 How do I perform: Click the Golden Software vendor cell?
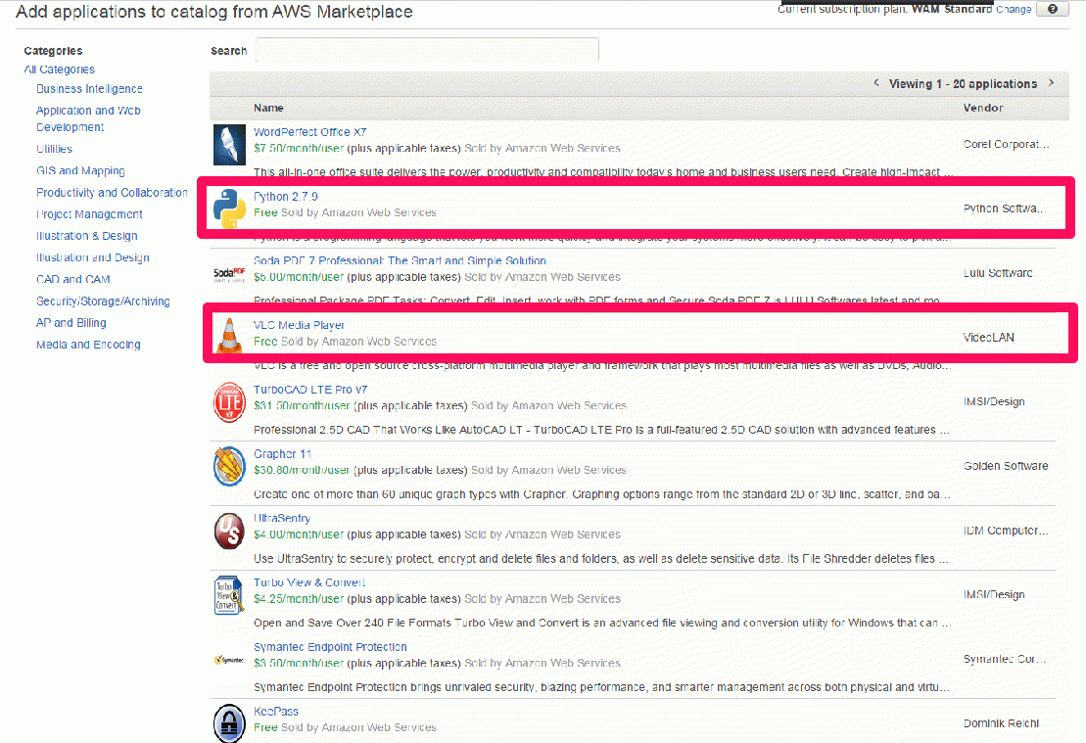1006,466
